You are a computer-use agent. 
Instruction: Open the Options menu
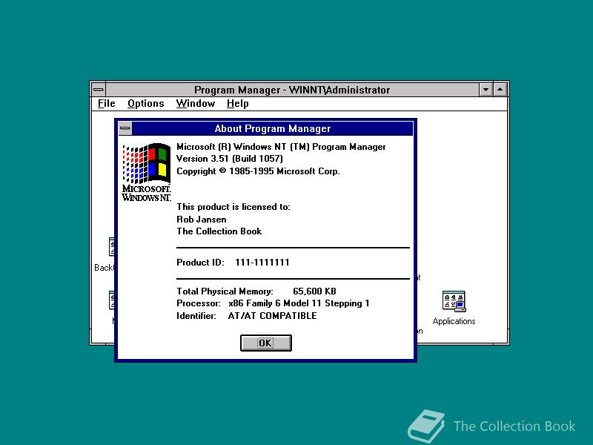pos(145,103)
